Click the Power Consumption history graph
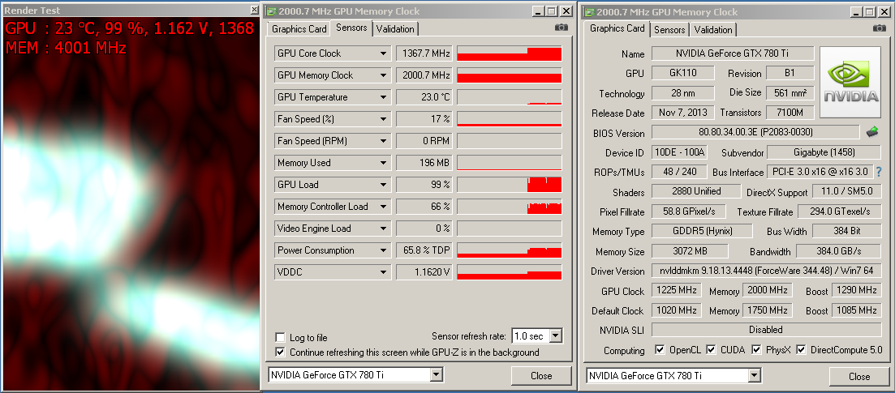This screenshot has height=393, width=895. (509, 250)
